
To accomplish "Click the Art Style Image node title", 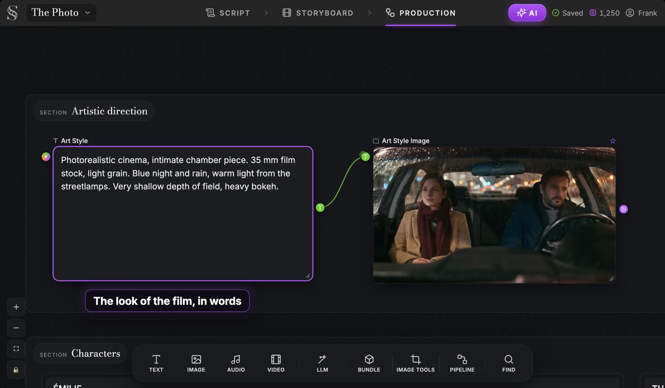I will [x=406, y=141].
